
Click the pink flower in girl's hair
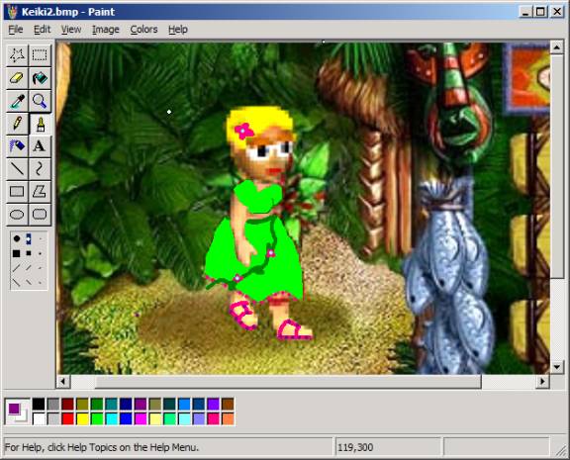pyautogui.click(x=243, y=131)
